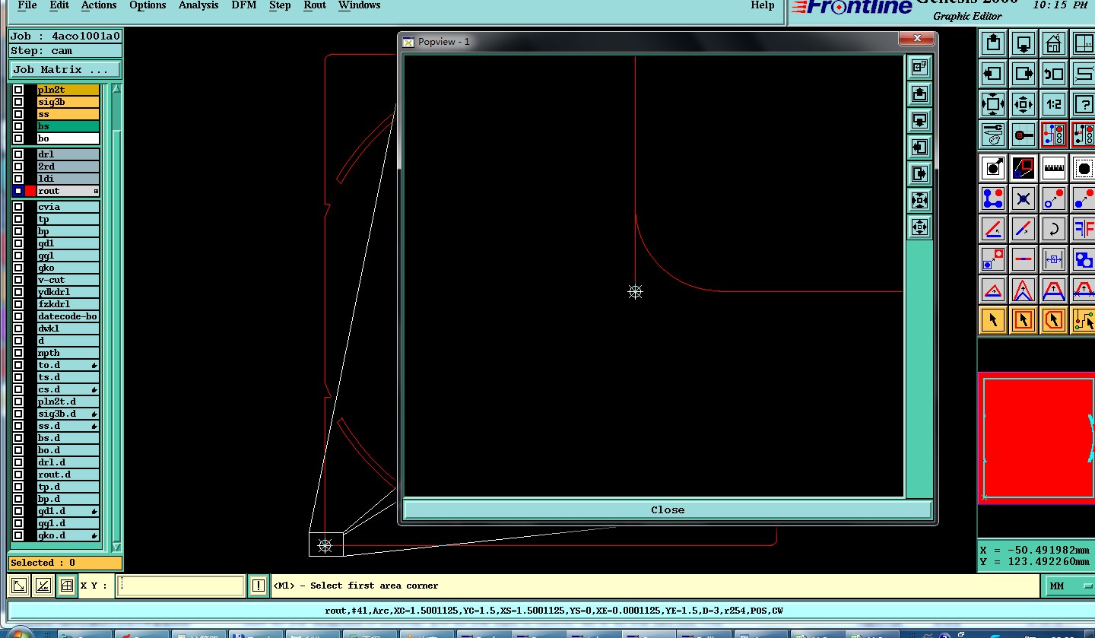The height and width of the screenshot is (638, 1095).
Task: Click the grid snap icon beside XY label
Action: 67,586
